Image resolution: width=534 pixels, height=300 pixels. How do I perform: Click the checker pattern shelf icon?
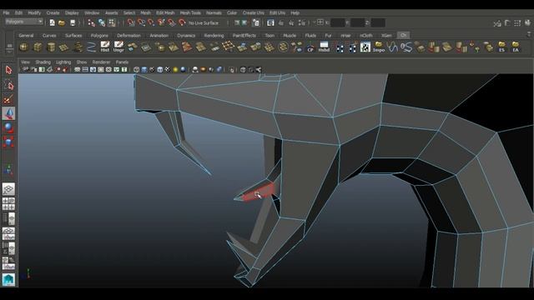coord(365,47)
